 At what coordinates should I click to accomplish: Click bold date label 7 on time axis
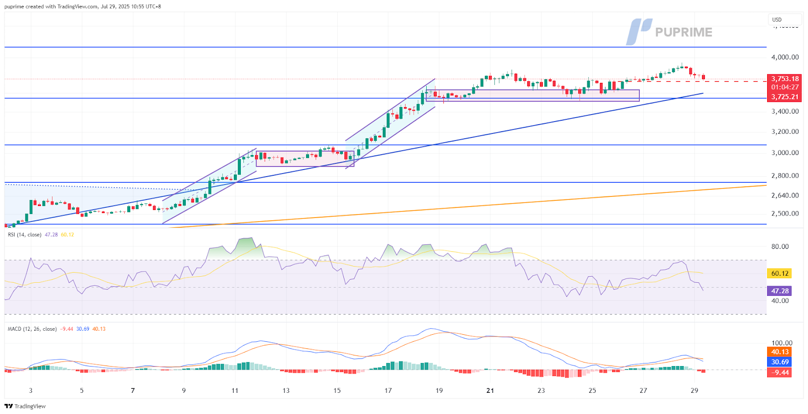(133, 390)
